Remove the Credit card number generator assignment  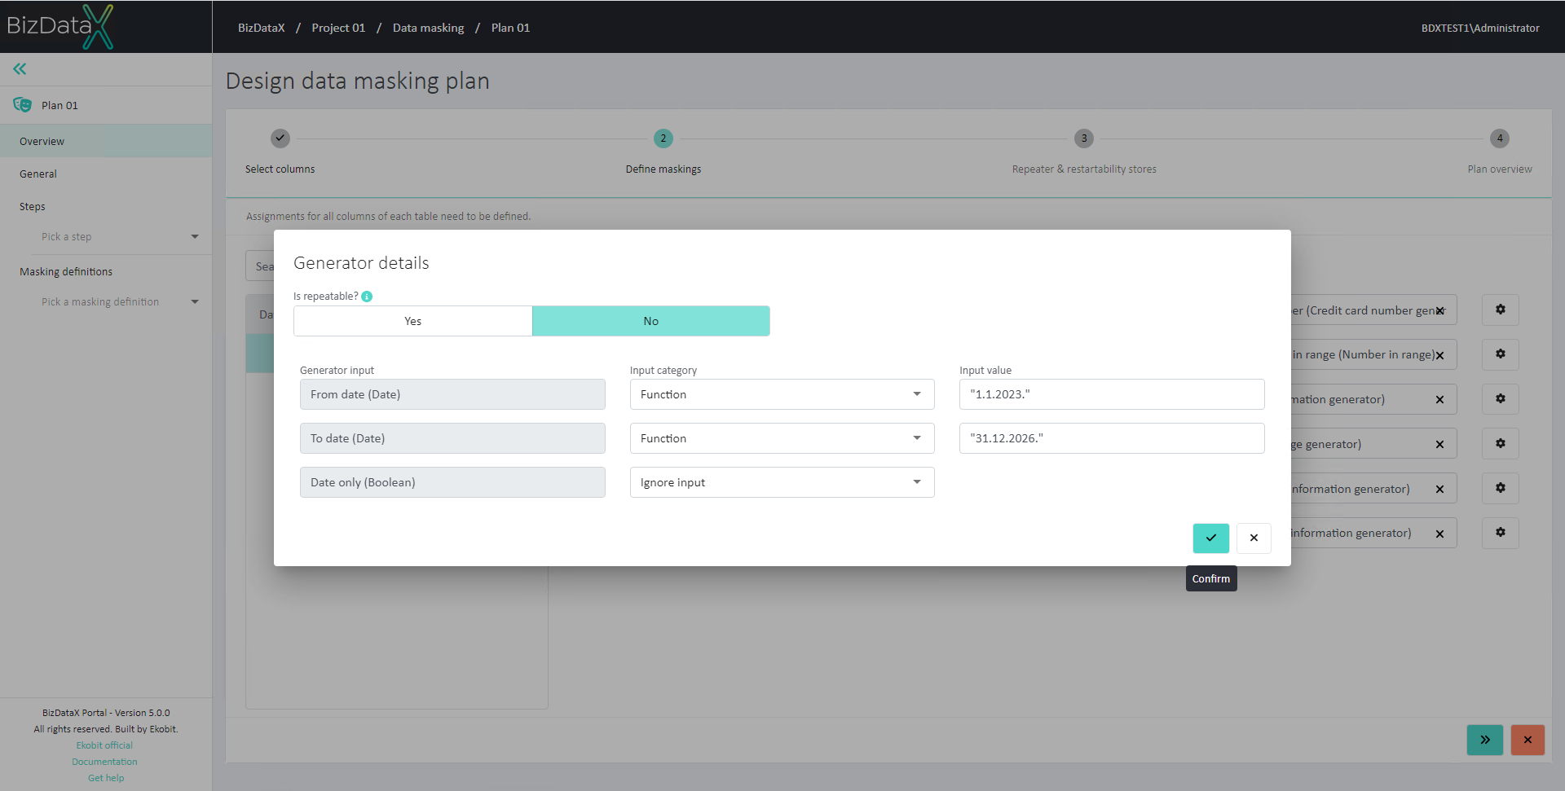click(1440, 310)
